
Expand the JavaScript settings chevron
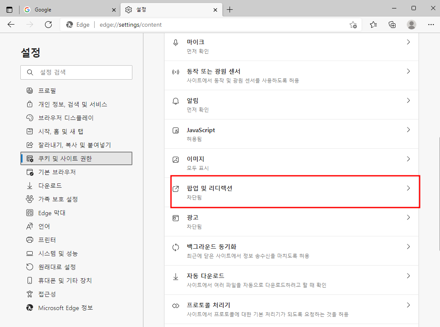[408, 130]
